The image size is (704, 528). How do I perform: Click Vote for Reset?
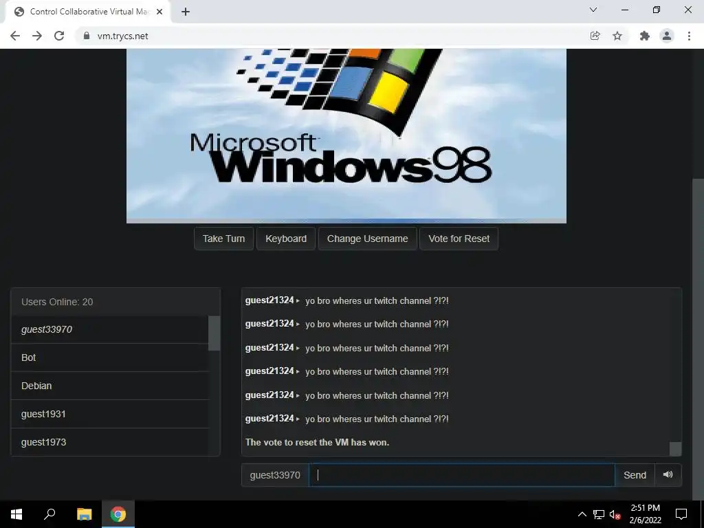(459, 239)
